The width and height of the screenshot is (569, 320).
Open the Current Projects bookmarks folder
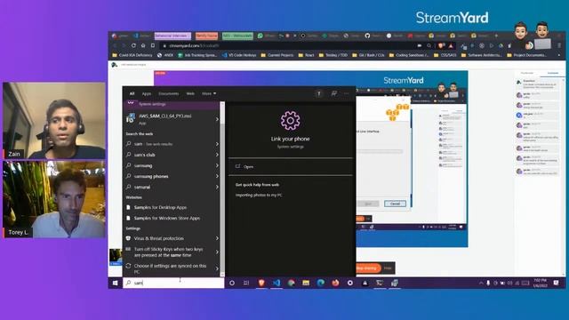tap(277, 55)
